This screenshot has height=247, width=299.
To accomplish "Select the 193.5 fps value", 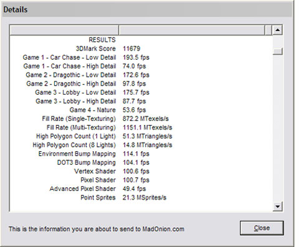I will pos(136,57).
